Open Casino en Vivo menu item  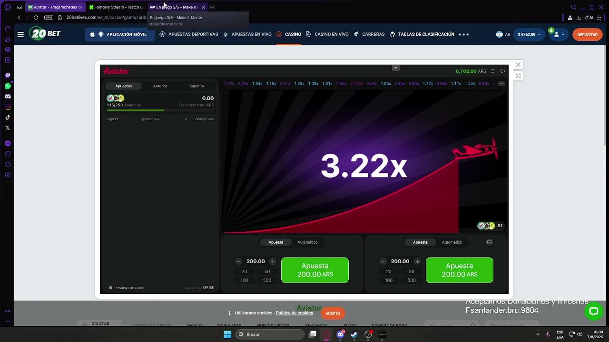tap(327, 34)
